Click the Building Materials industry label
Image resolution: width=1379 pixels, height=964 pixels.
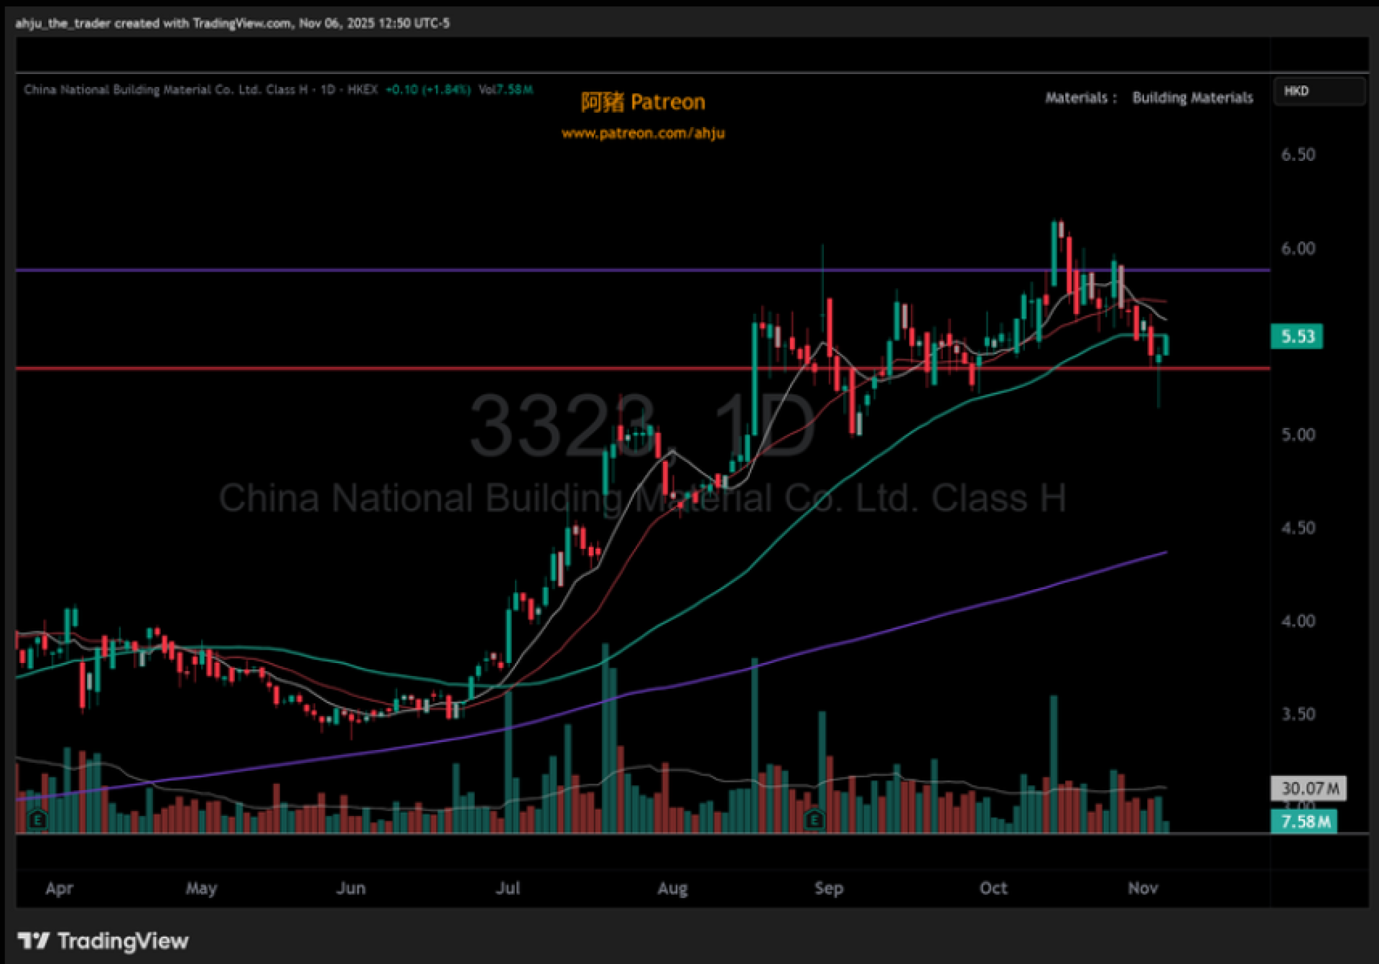coord(1192,98)
